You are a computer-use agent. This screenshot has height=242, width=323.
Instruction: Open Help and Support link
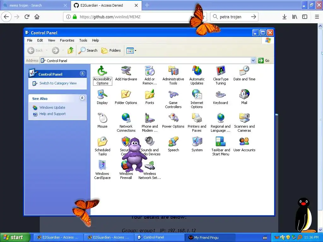(x=53, y=114)
